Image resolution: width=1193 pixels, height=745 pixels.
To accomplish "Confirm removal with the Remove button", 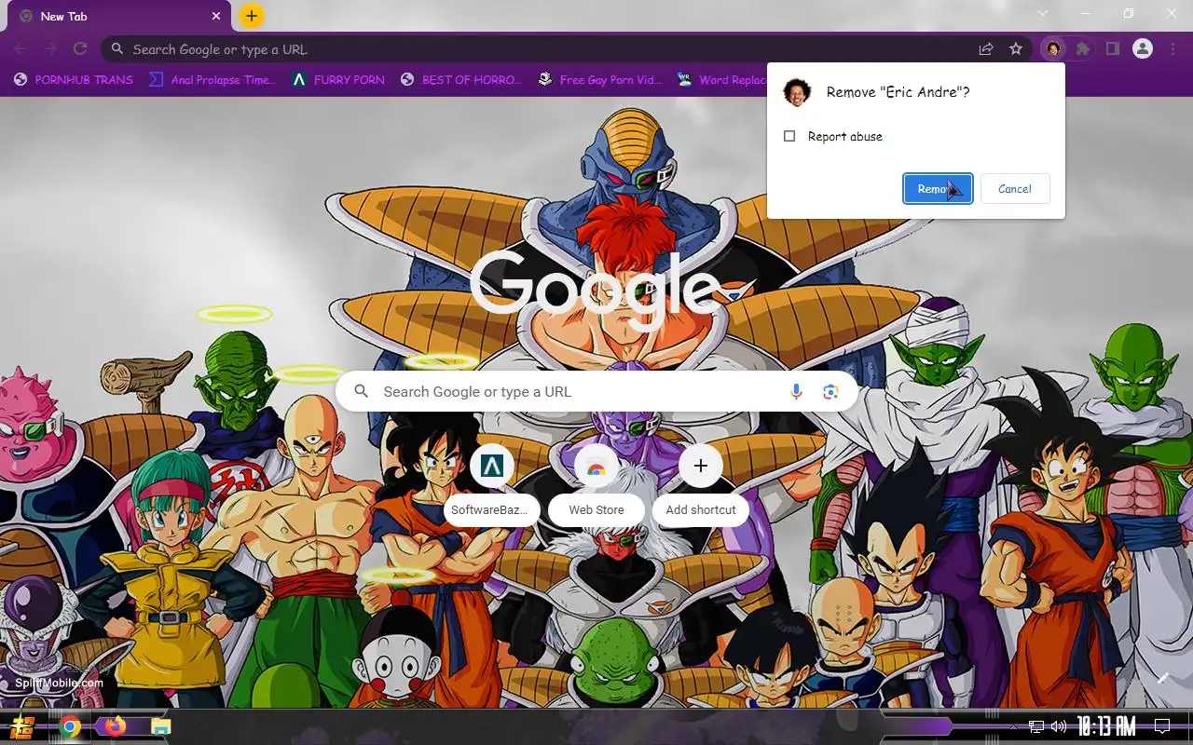I will pyautogui.click(x=938, y=189).
